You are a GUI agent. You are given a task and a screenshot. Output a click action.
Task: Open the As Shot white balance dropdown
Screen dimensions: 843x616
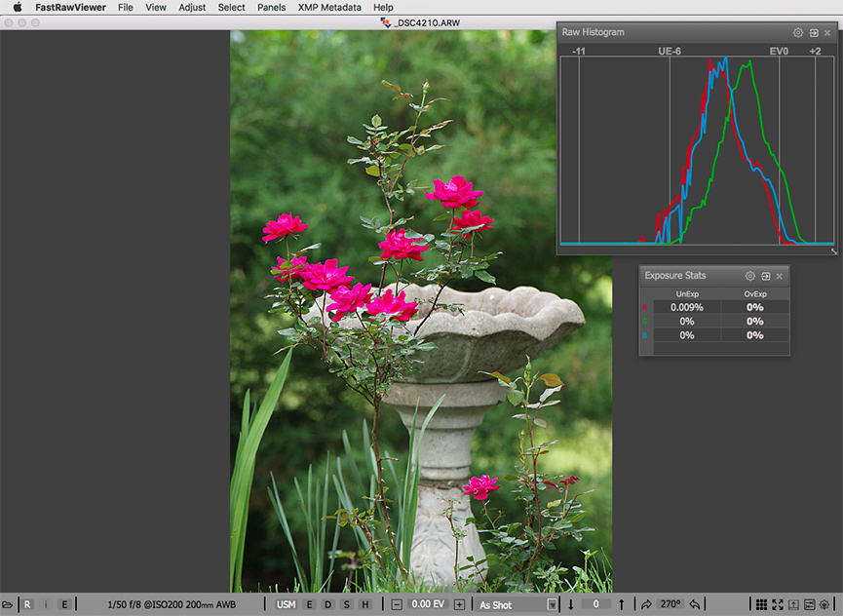[517, 604]
